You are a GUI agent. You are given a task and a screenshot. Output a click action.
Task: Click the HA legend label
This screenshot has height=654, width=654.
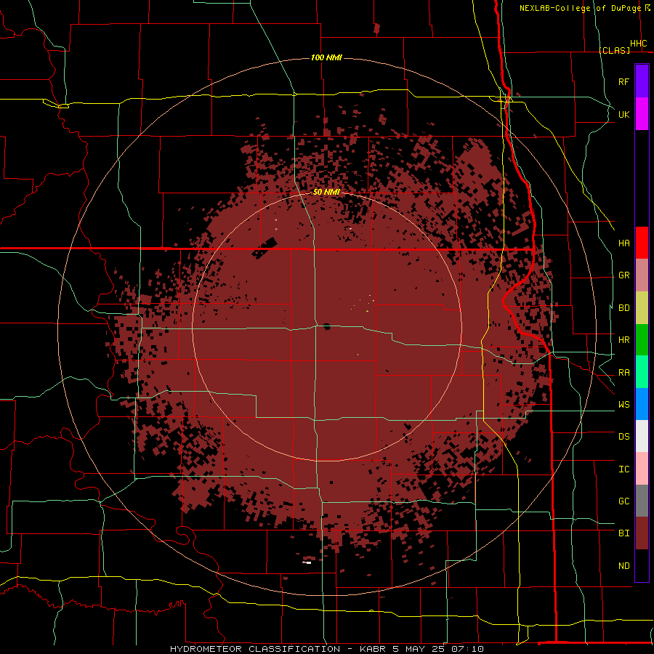pyautogui.click(x=623, y=243)
